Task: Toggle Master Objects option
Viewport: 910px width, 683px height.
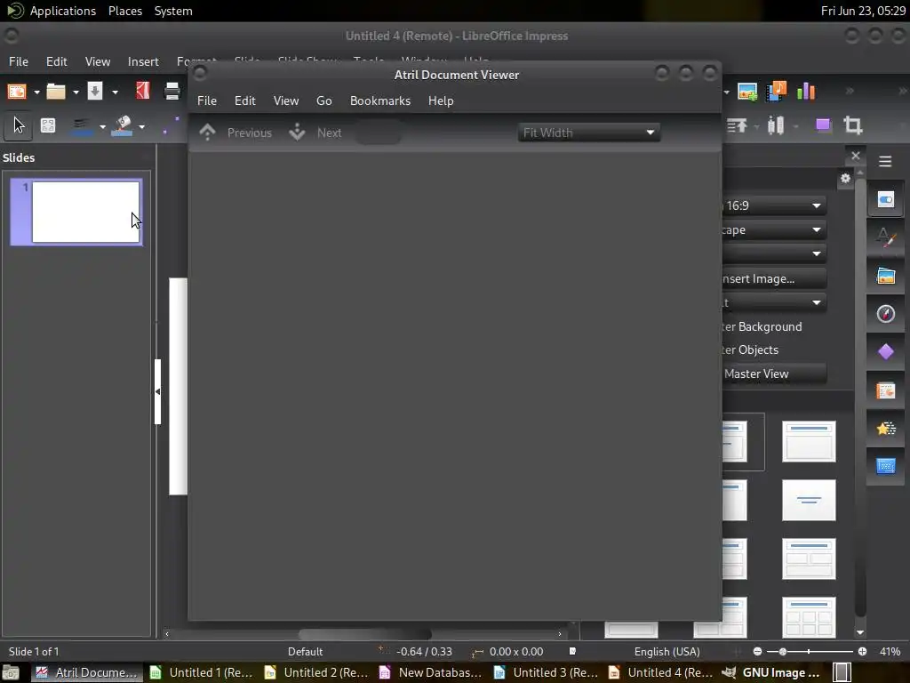Action: point(751,350)
